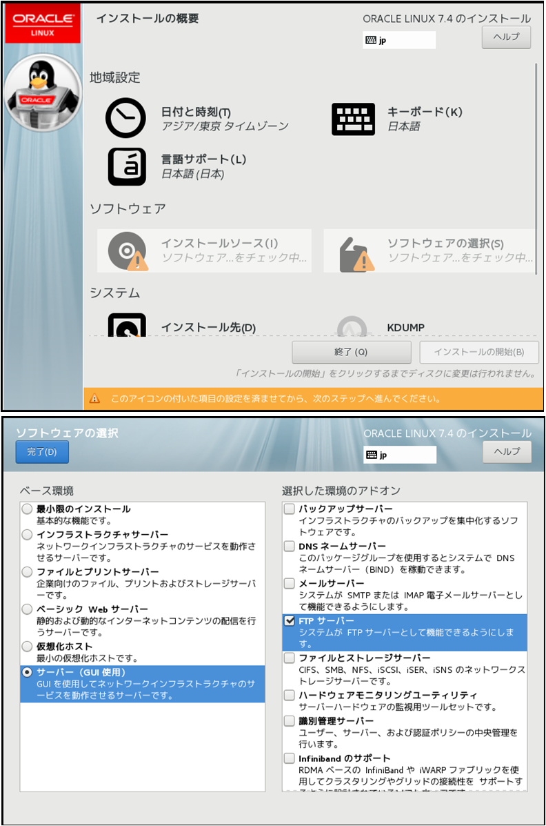This screenshot has height=826, width=546.
Task: Click the 完了(D) button
Action: (42, 452)
